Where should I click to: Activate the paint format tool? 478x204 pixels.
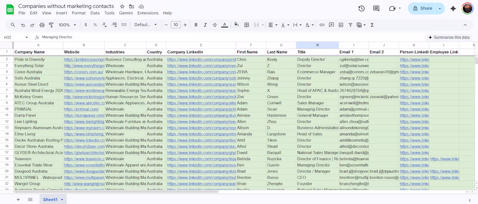pyautogui.click(x=51, y=25)
